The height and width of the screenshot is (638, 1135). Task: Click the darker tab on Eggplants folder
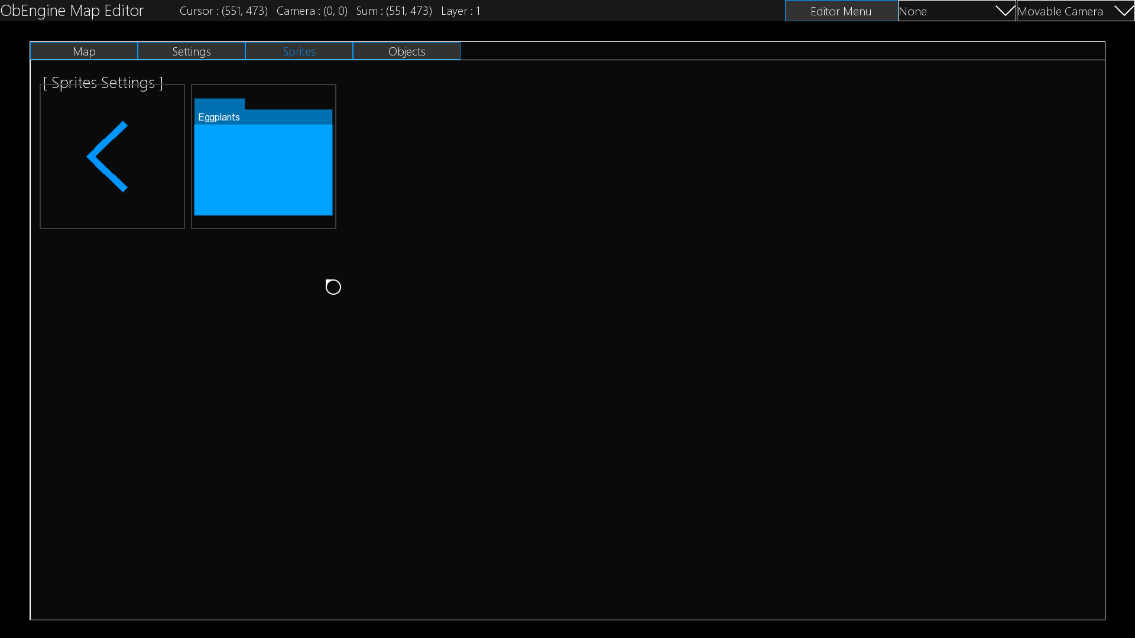pos(219,103)
